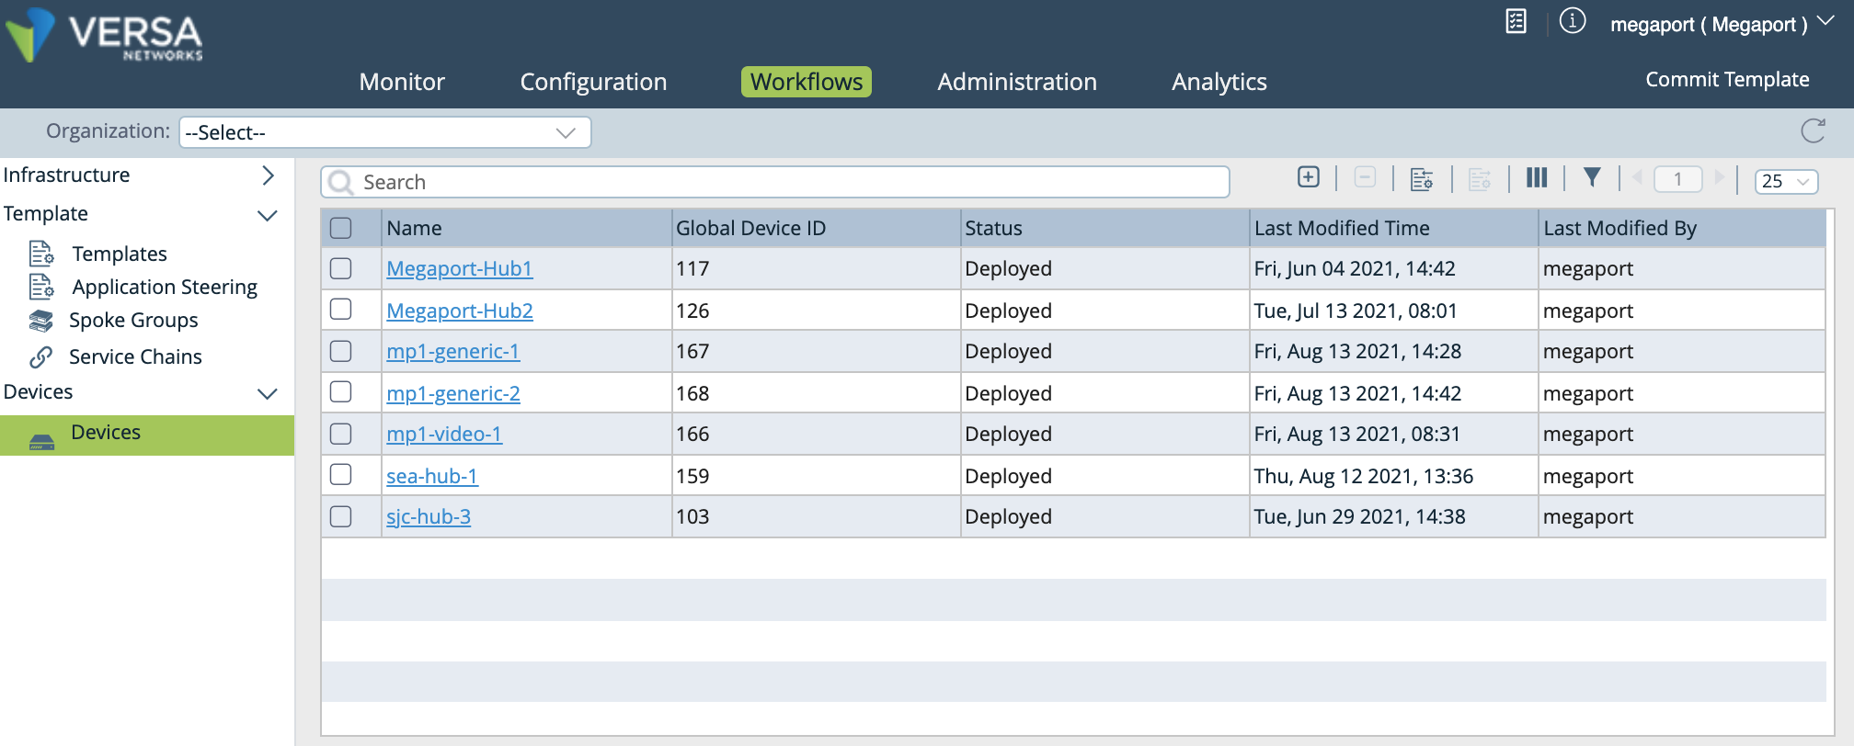Open the Analytics tab

1219,82
